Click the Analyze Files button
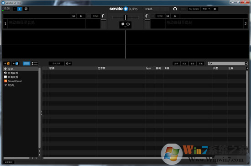 pos(56,64)
